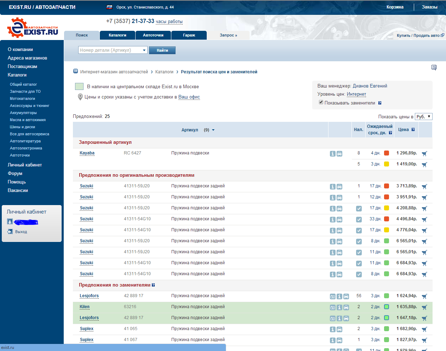446x351 pixels.
Task: Expand the Артикул (9) filter arrow
Action: [x=213, y=130]
